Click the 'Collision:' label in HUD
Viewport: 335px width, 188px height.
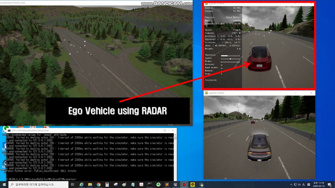(211, 80)
